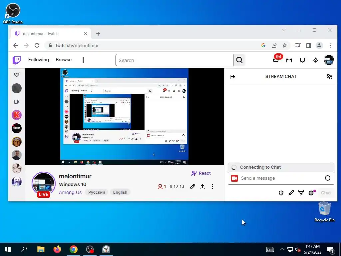
Task: Click the Send a message chat box
Action: coord(281,178)
